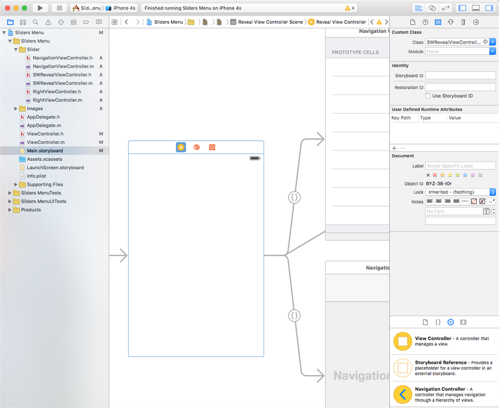Click the Xcode Specific Label field
This screenshot has height=408, width=499.
(x=460, y=165)
